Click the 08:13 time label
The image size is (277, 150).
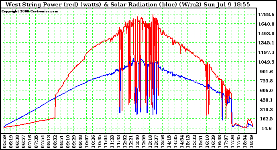tap(49, 142)
